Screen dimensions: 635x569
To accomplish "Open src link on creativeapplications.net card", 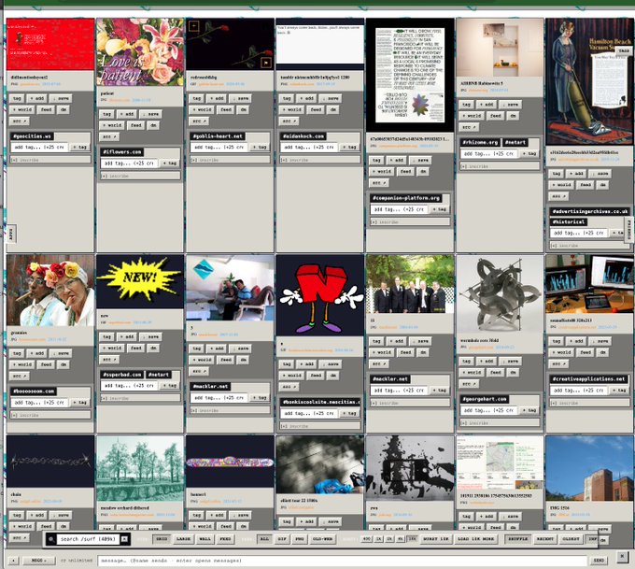I will [x=558, y=363].
